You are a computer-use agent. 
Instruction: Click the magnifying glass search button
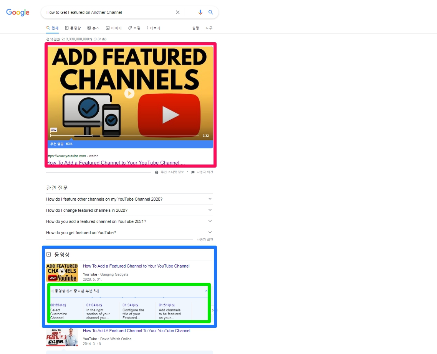click(x=211, y=12)
